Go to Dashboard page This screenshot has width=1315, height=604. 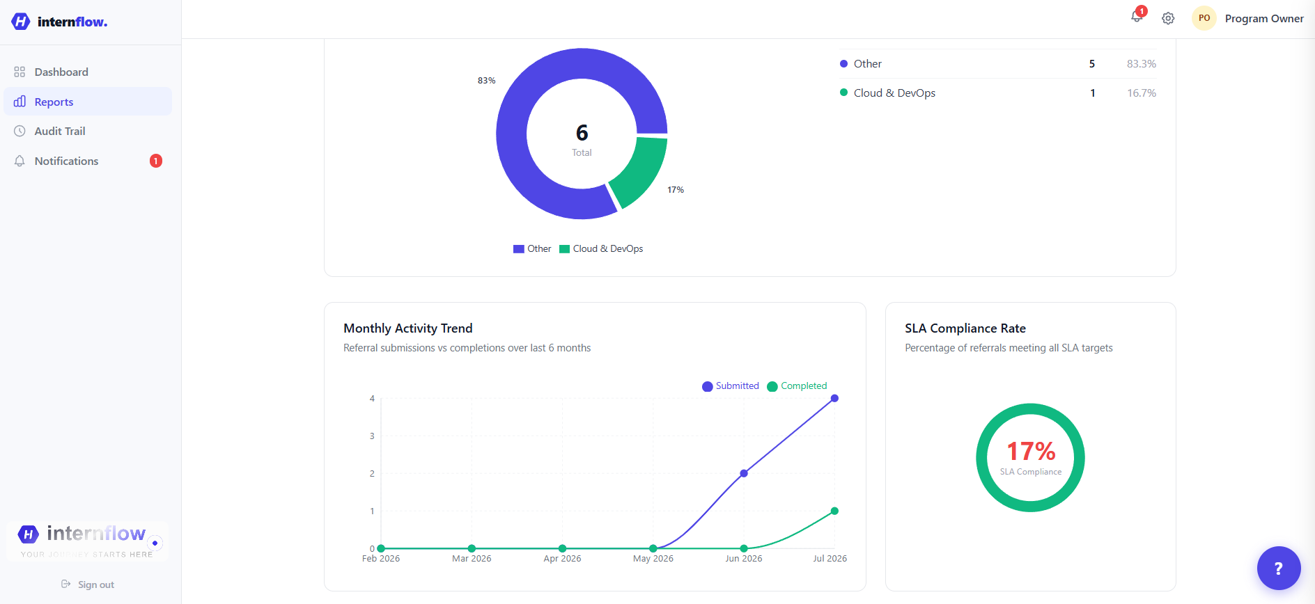pyautogui.click(x=88, y=72)
